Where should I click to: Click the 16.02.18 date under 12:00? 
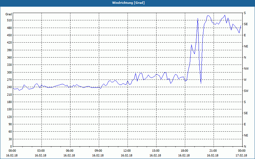127,156
